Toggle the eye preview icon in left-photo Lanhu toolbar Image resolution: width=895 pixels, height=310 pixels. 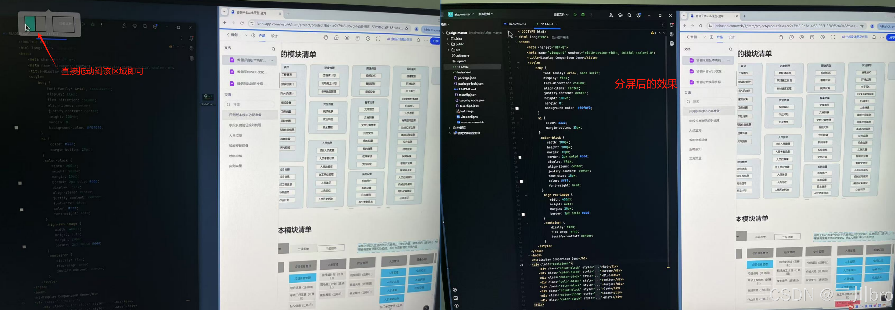click(347, 38)
